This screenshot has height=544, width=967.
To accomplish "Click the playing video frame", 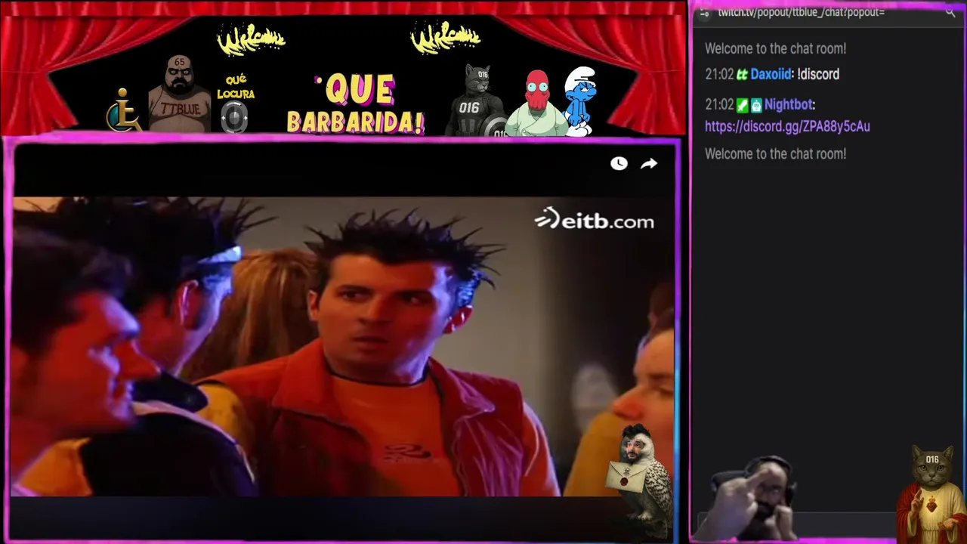I will (x=344, y=346).
